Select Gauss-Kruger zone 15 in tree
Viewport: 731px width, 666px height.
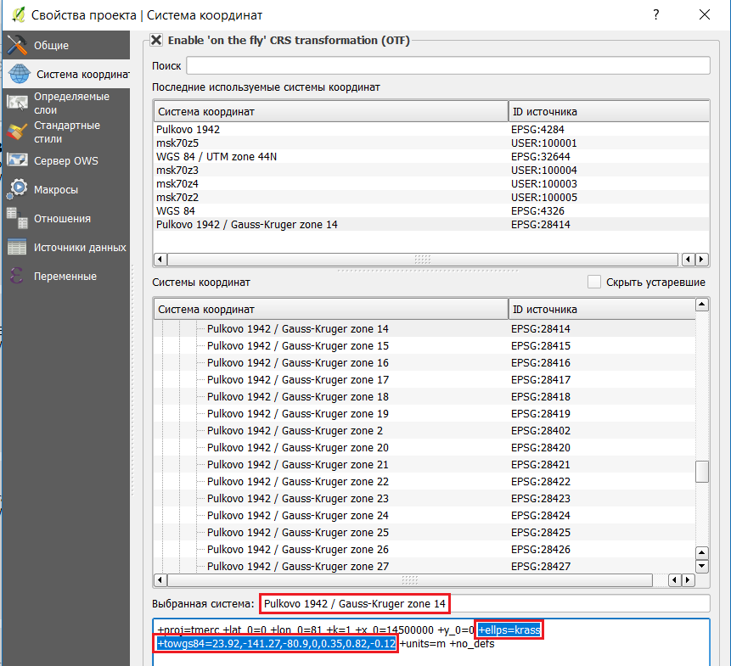(x=425, y=345)
